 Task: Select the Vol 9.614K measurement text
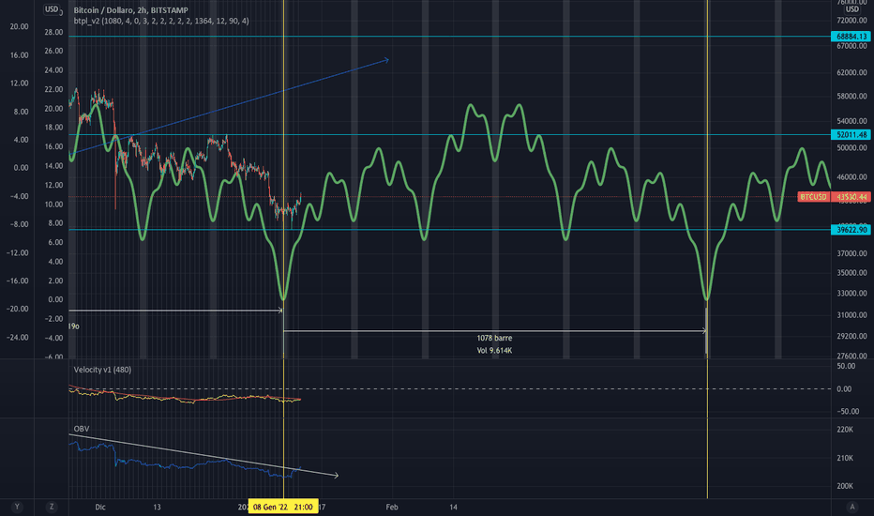pos(494,350)
